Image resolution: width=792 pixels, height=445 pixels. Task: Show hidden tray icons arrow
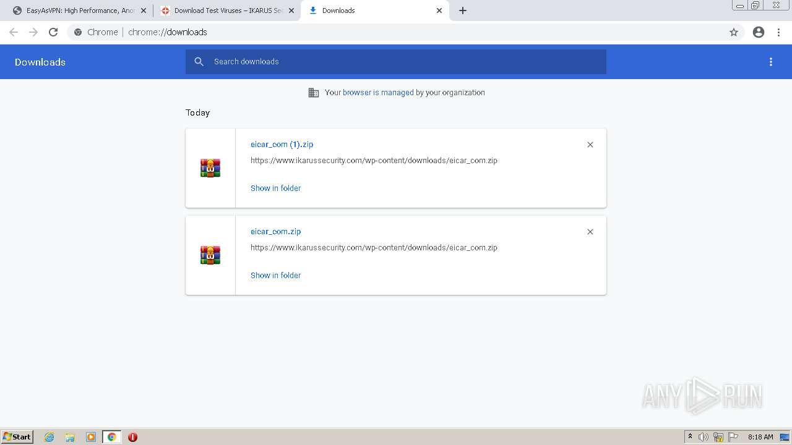690,437
